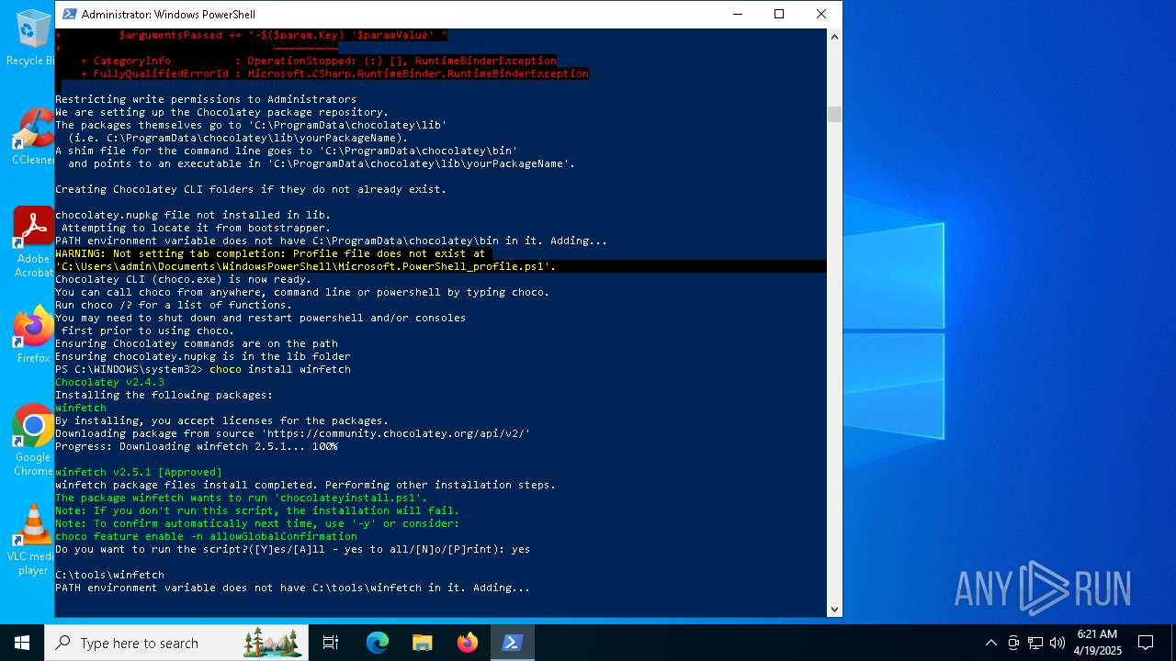
Task: Open VLC media player desktop shortcut
Action: [x=33, y=540]
